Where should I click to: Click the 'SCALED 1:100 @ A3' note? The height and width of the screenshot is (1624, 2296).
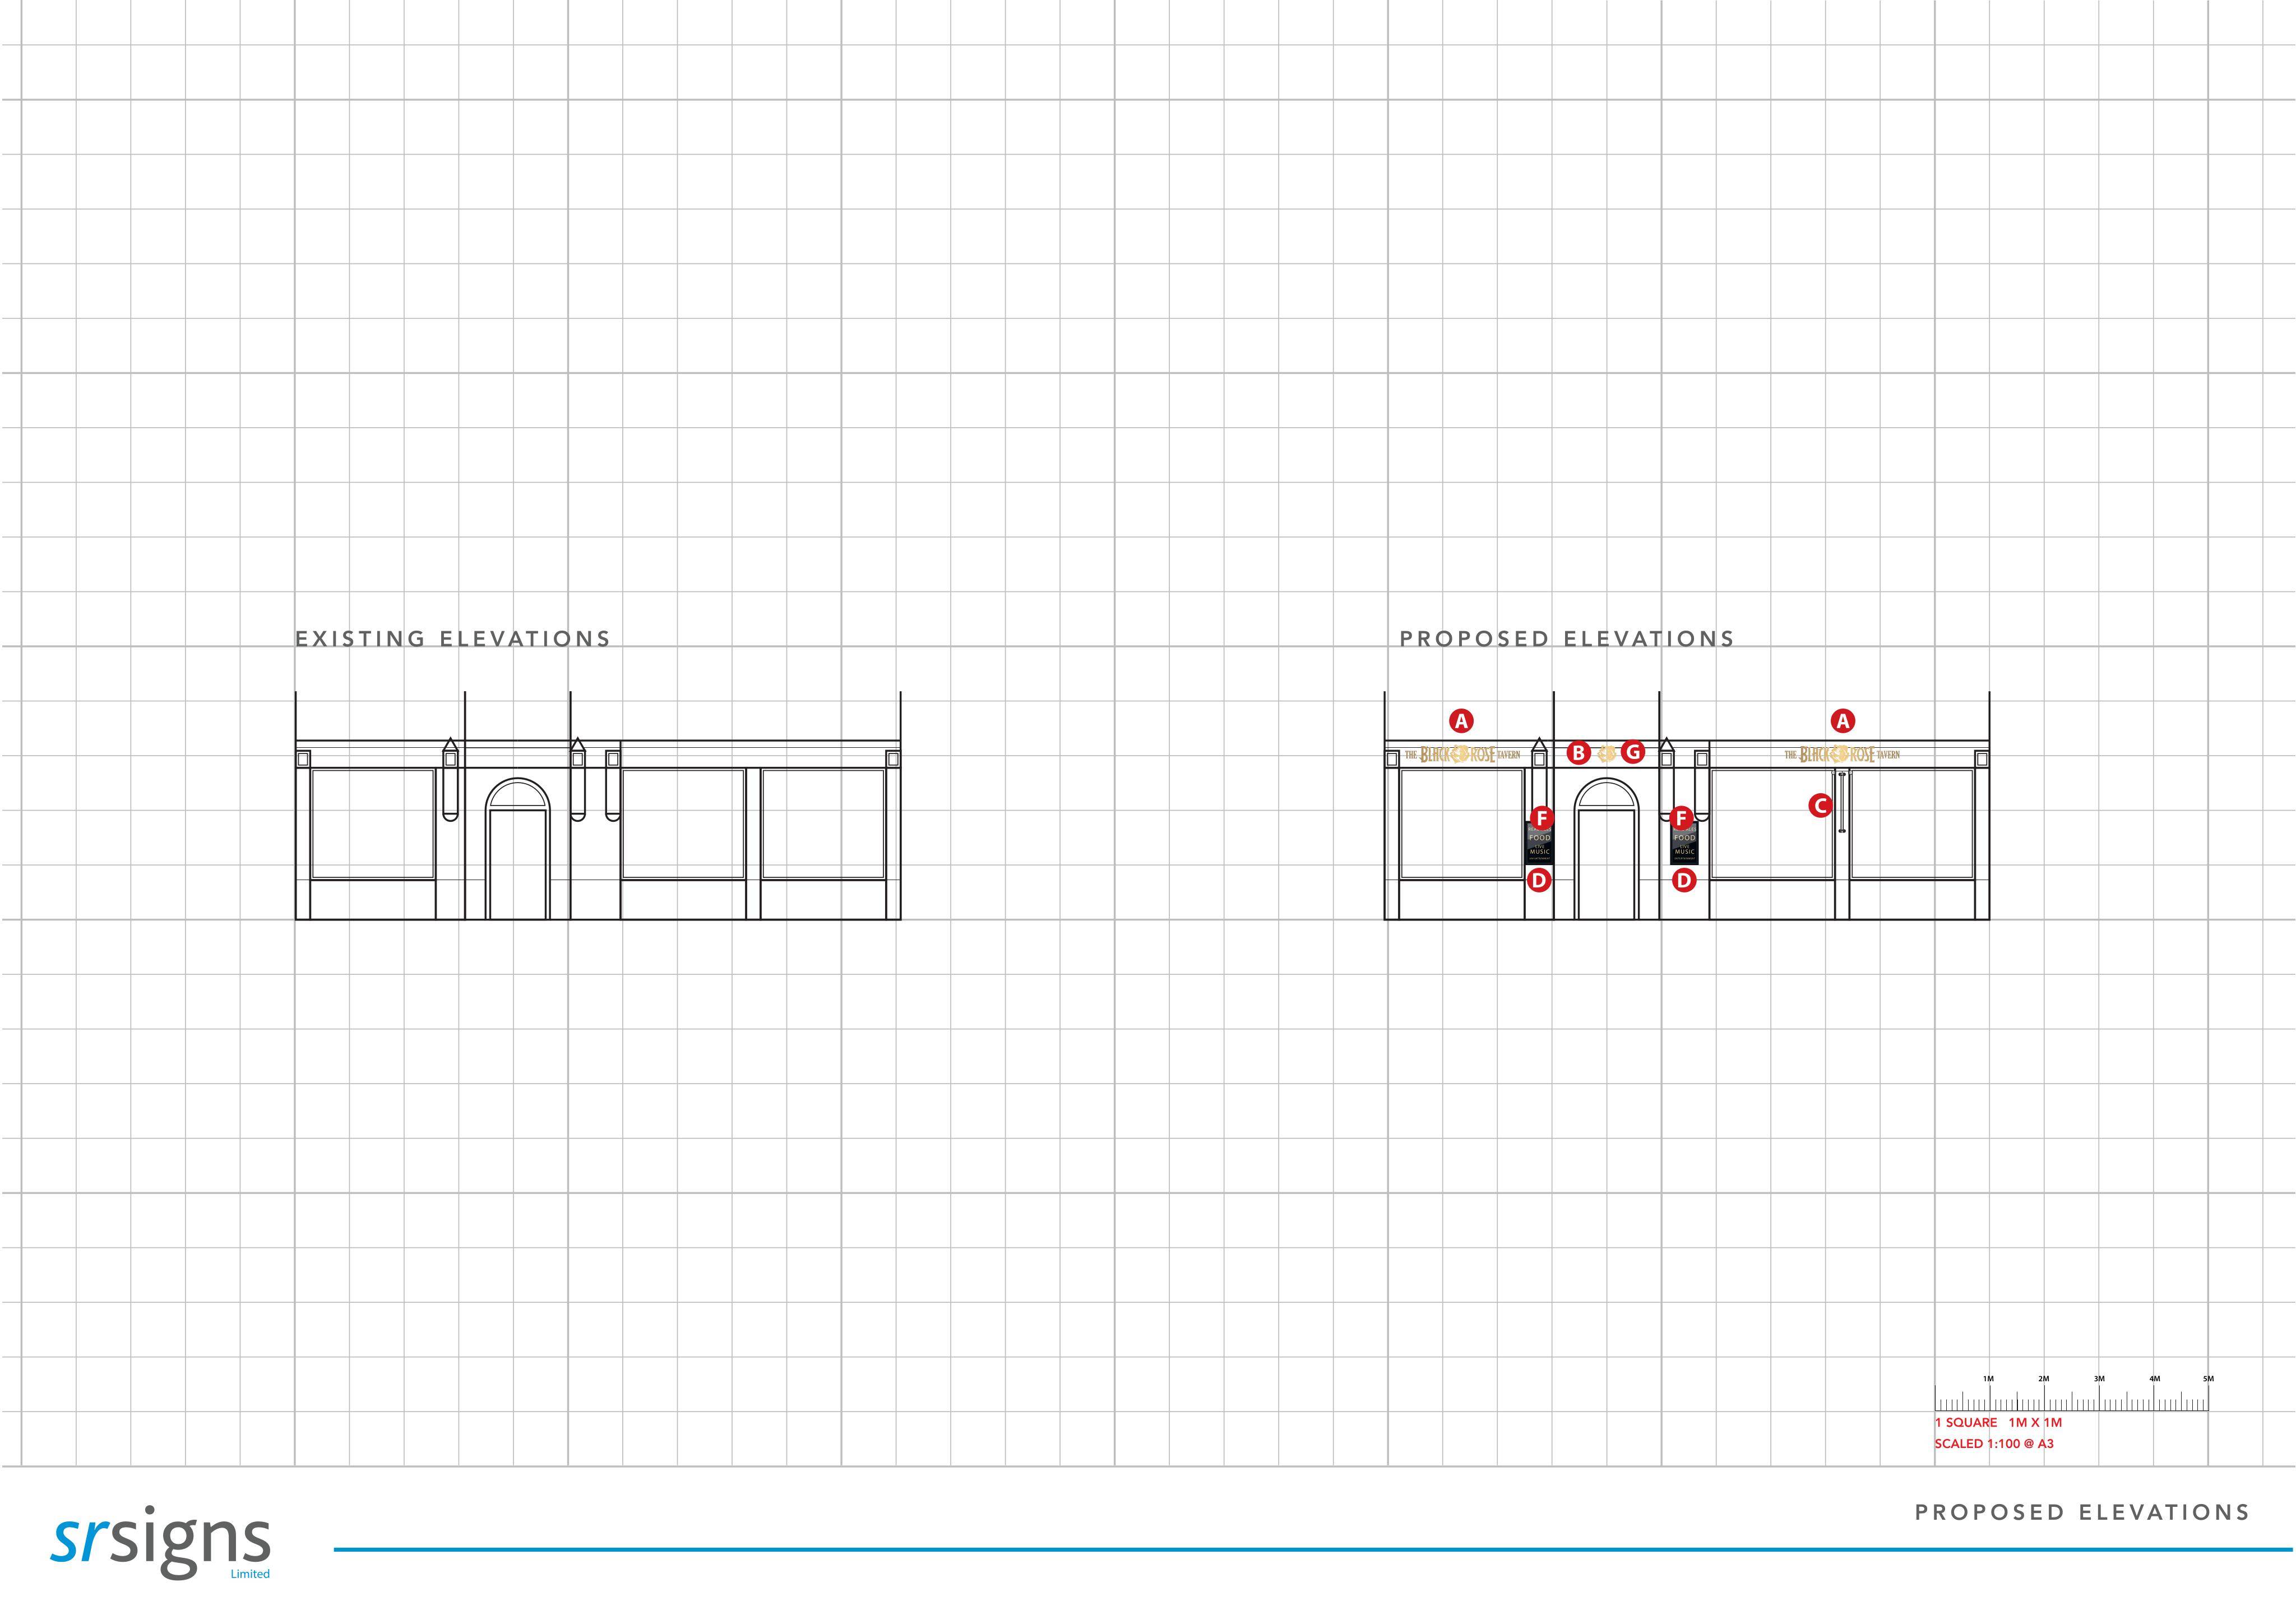[x=1994, y=1444]
